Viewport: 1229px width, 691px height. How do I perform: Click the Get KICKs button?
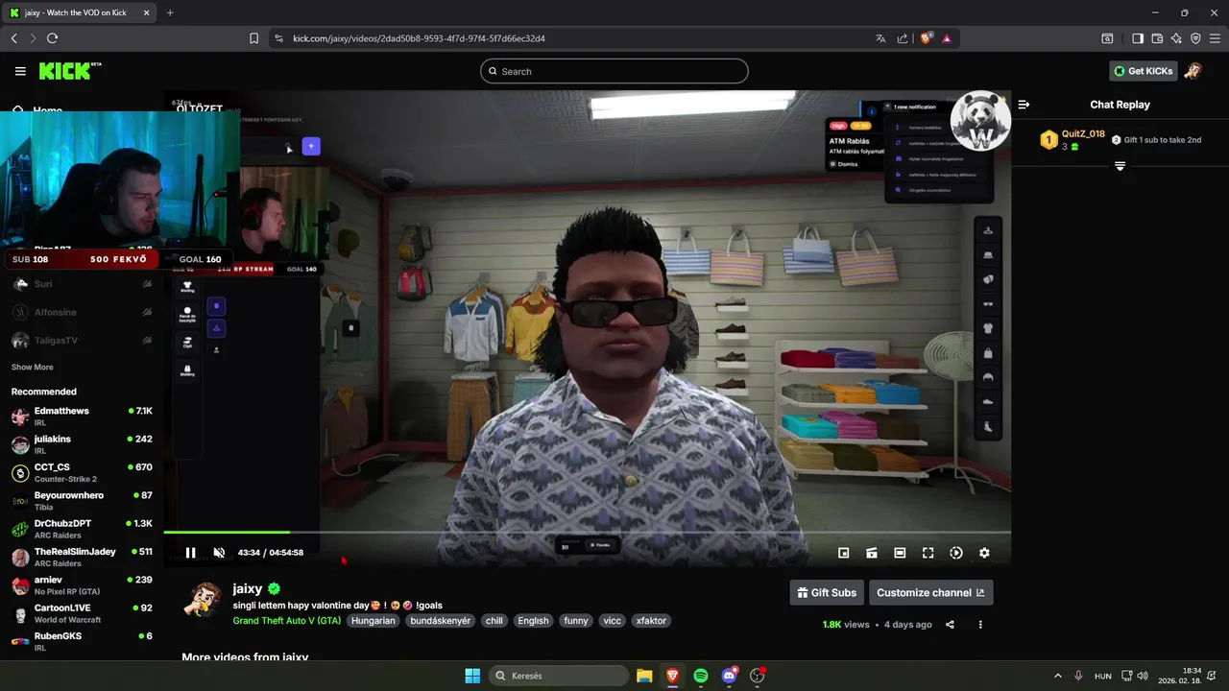tap(1143, 71)
